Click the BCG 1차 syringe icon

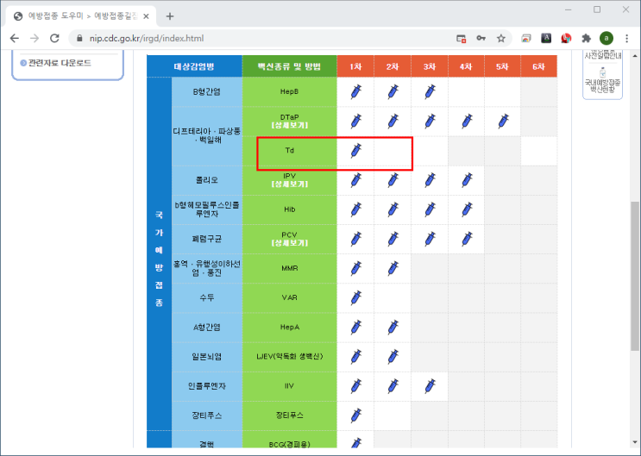pos(356,443)
